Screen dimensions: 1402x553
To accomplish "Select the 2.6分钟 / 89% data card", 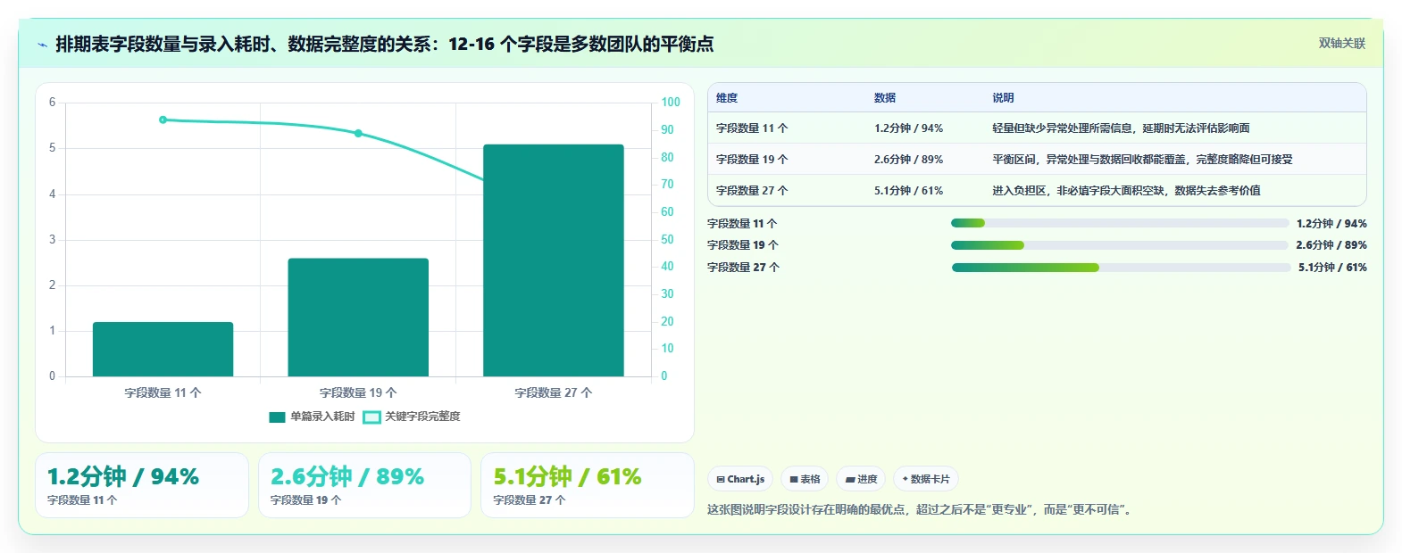I will pyautogui.click(x=364, y=485).
